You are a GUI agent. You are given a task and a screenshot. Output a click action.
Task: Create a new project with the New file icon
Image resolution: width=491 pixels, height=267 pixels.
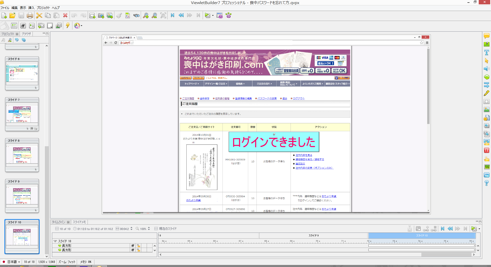click(4, 16)
